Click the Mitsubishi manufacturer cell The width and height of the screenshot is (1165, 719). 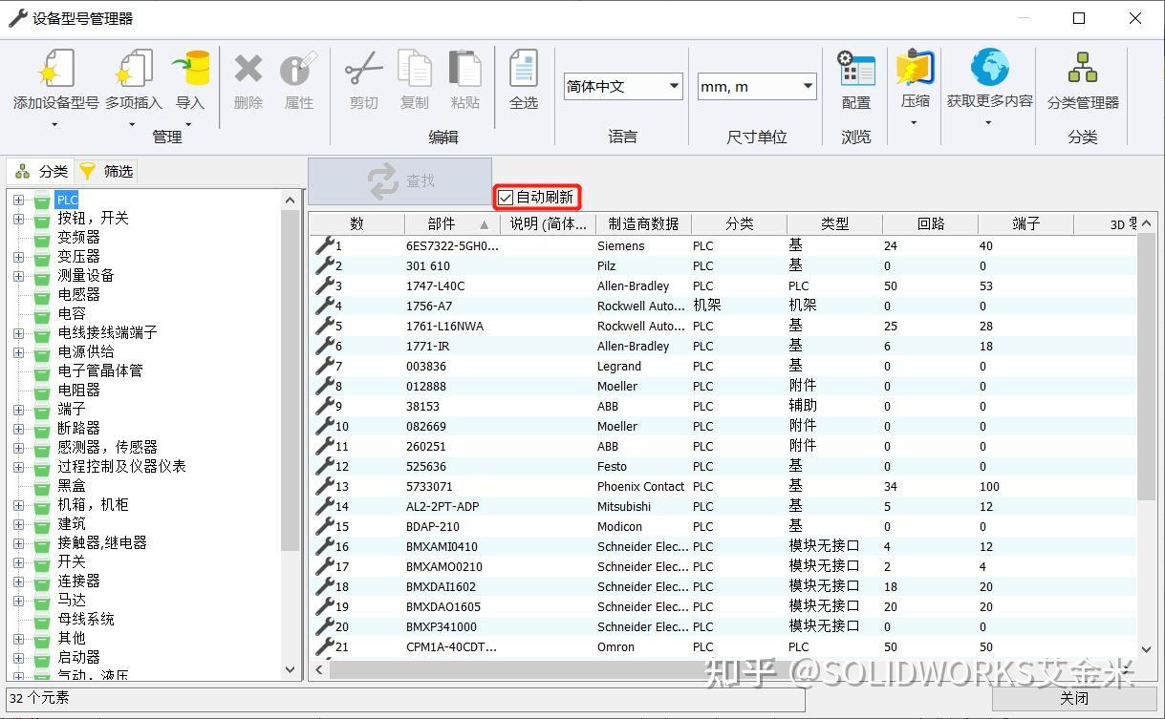click(624, 506)
